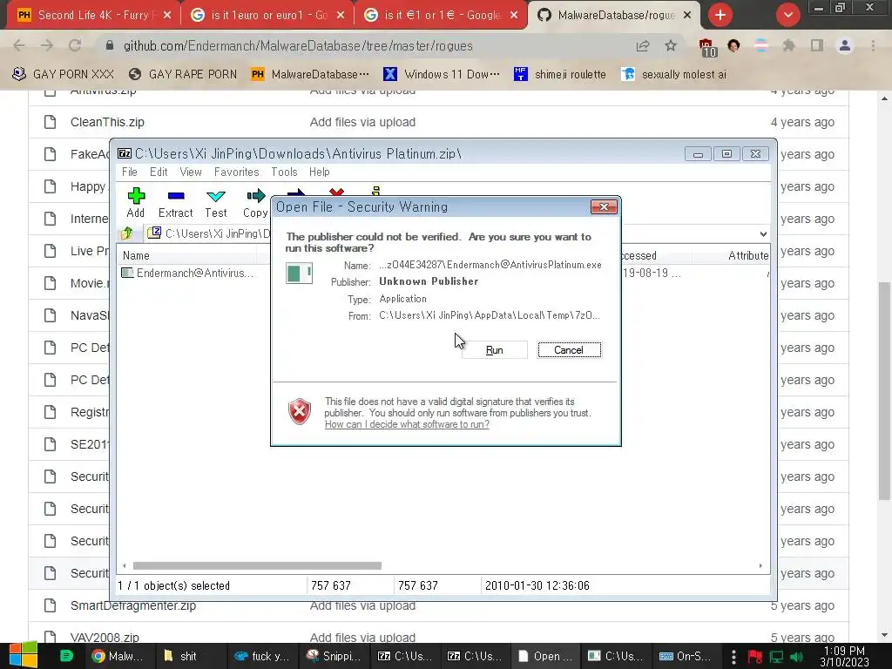Switch to the 'is it 1euro or euro1' tab
The image size is (892, 669).
point(266,16)
